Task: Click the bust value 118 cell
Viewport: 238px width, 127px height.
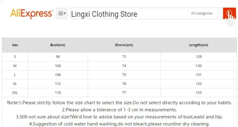Action: 58,93
